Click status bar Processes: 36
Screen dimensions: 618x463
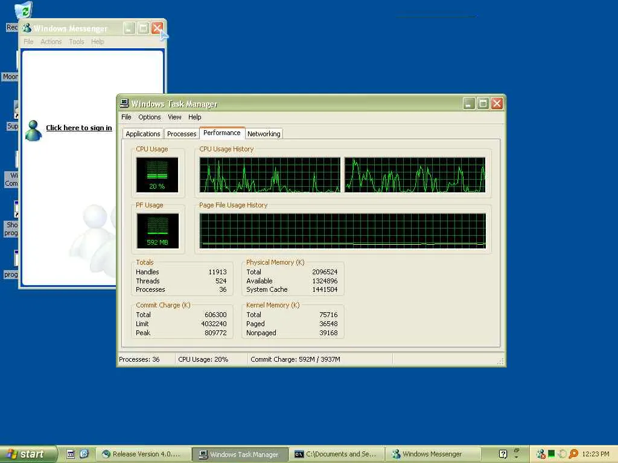coord(139,359)
